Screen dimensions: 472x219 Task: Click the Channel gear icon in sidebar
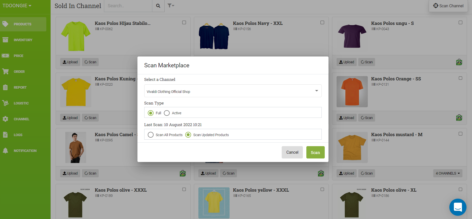point(5,119)
